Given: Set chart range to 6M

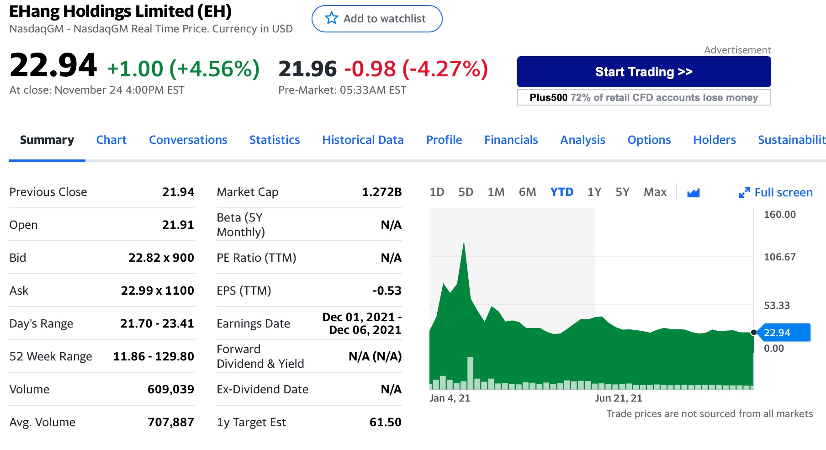Looking at the screenshot, I should [x=527, y=192].
